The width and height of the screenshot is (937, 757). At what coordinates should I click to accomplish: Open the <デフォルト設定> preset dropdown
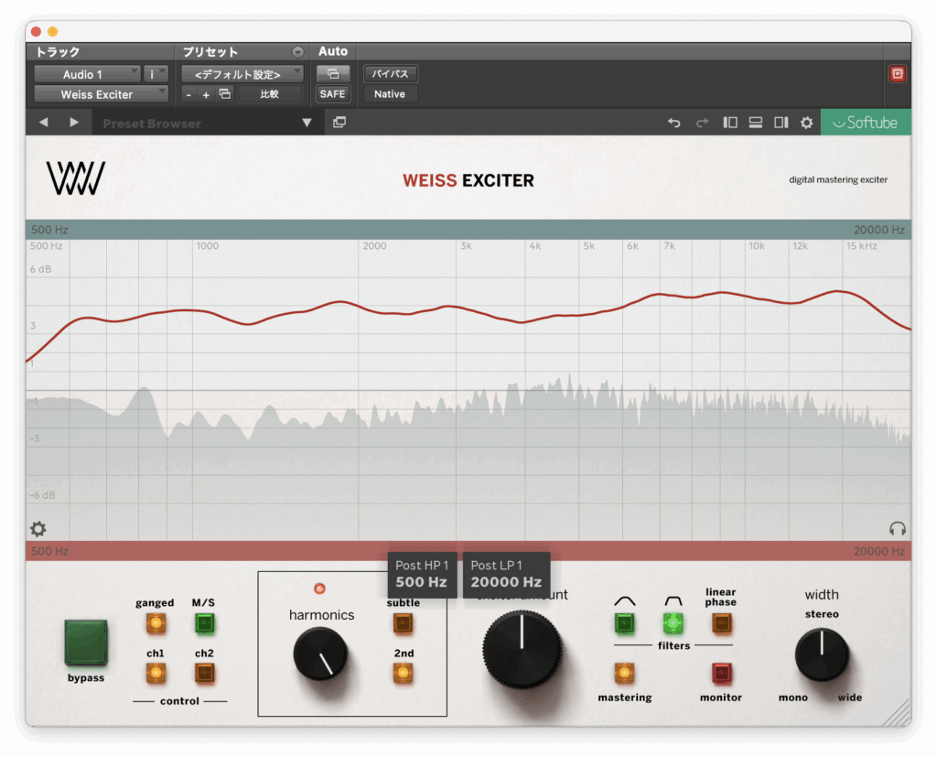242,74
